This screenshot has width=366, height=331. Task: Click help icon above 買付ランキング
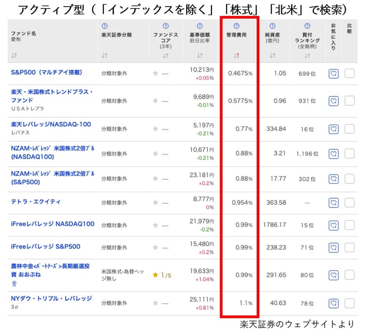(x=307, y=26)
